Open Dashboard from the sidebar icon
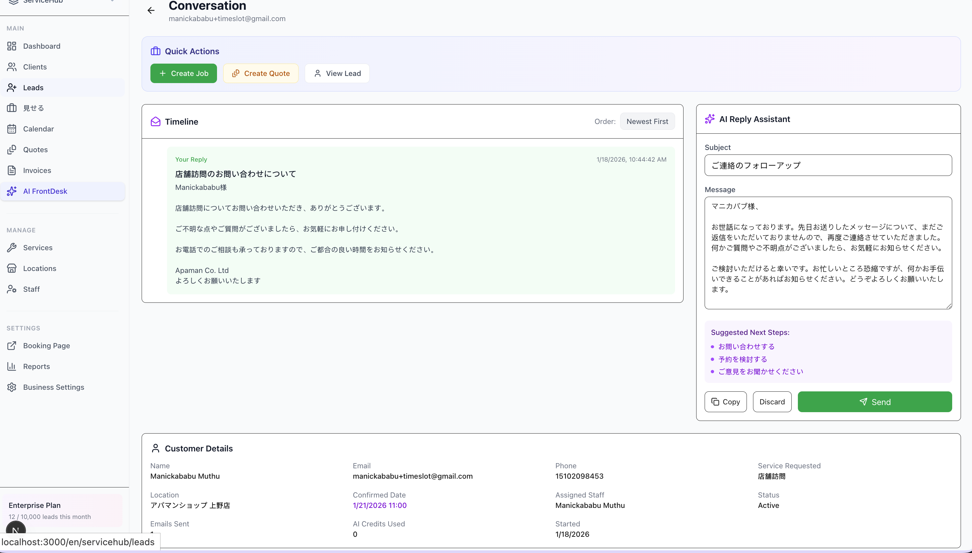Screen dimensions: 972x553 (x=12, y=46)
